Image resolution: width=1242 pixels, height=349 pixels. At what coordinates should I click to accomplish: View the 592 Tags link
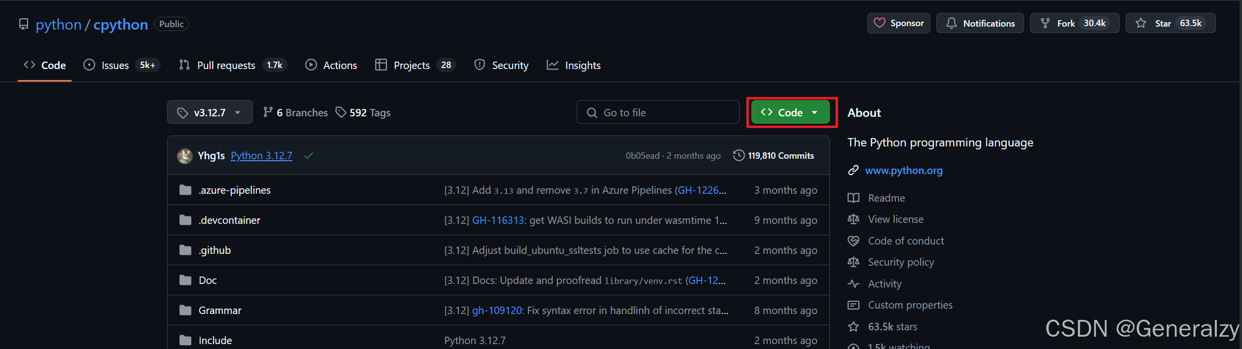363,112
